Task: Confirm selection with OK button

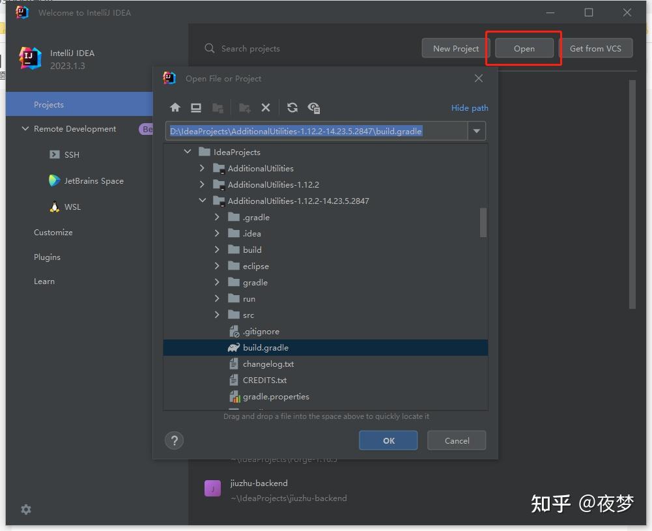Action: tap(388, 440)
